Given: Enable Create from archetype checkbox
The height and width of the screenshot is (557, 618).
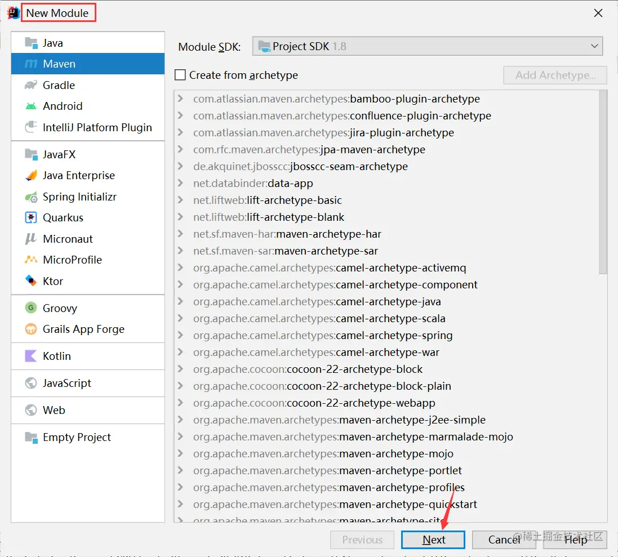Looking at the screenshot, I should coord(180,75).
